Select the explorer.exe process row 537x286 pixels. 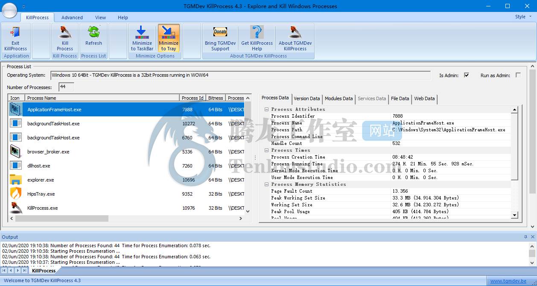coord(126,180)
